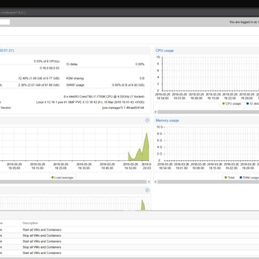Undo zoom icon on Load average chart
Viewport: 259px width, 259px height.
147,120
